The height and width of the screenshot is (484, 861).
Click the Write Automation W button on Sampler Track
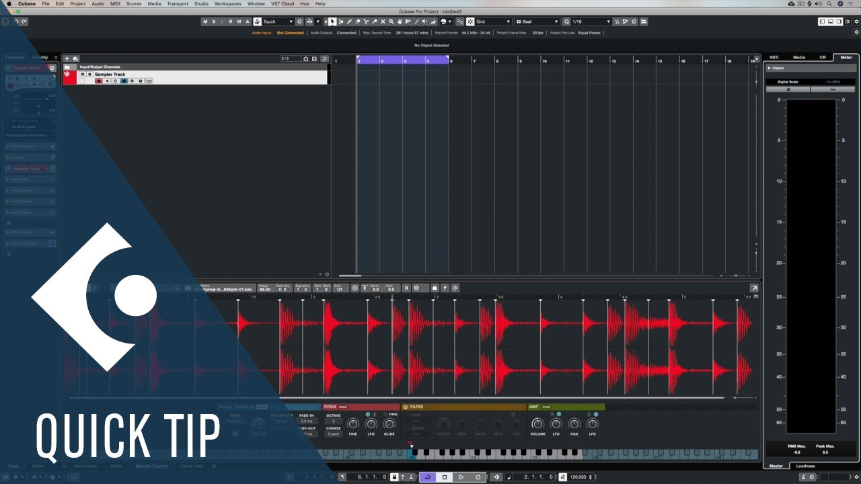[x=141, y=81]
